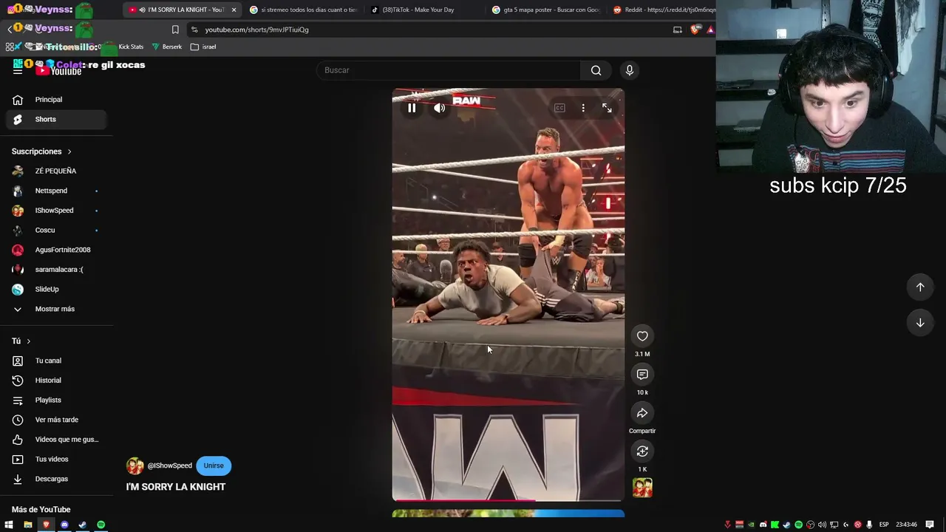Screen dimensions: 946x532
Task: Open the comments on the Short
Action: point(642,375)
